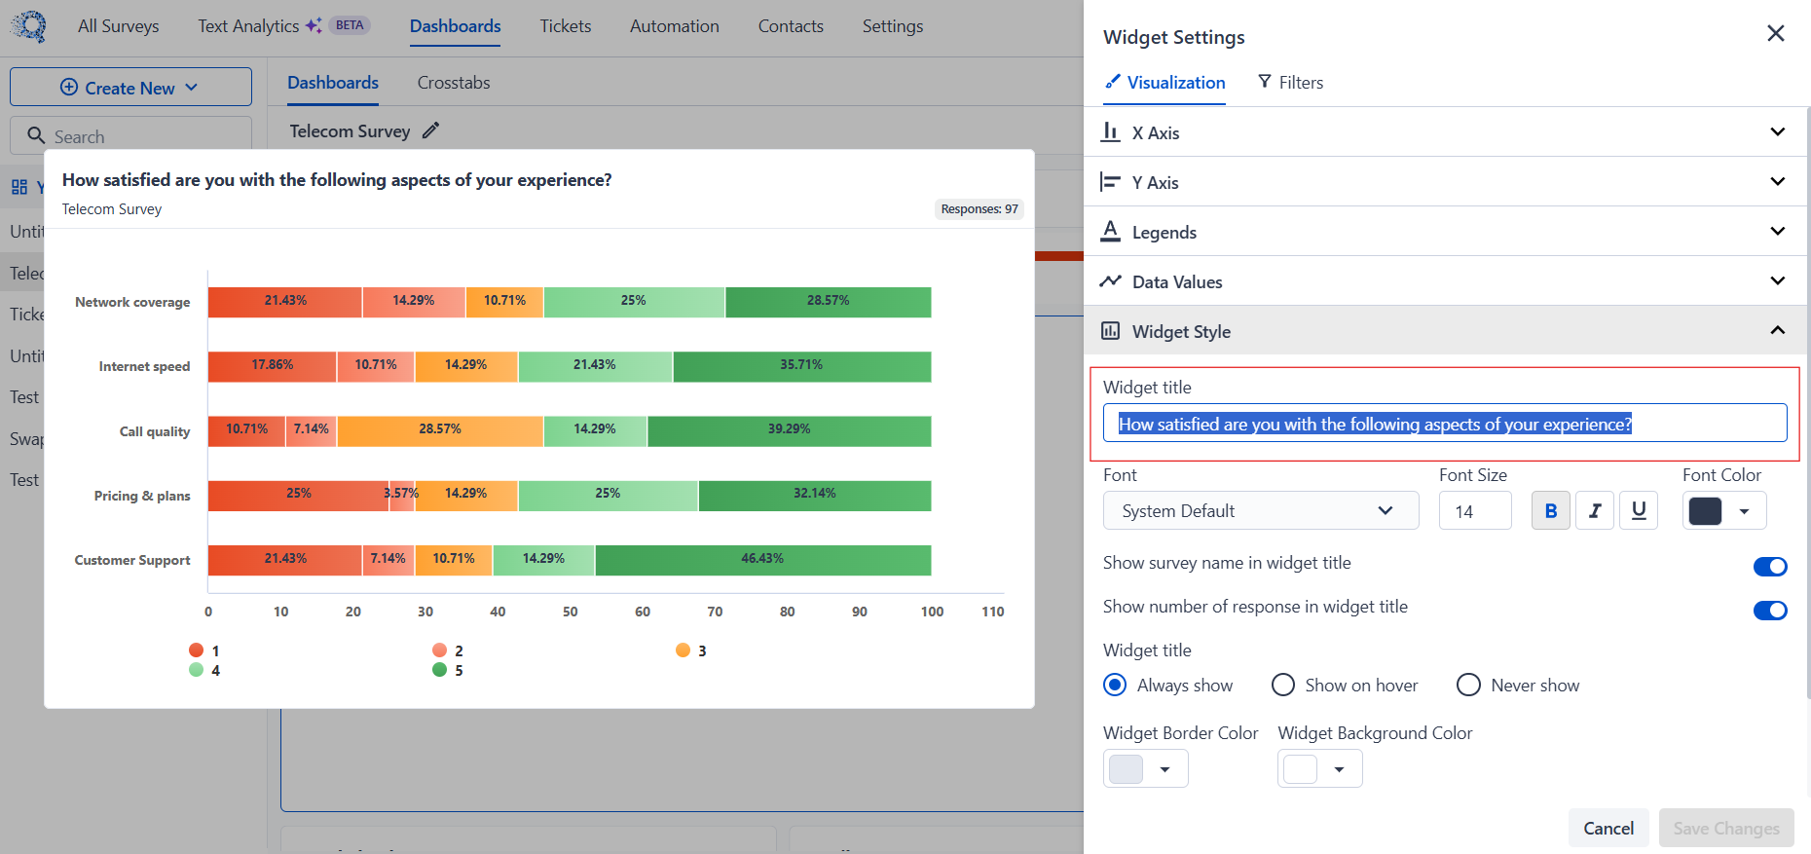Viewport: 1811px width, 854px height.
Task: Click the pencil icon beside Telecom Survey
Action: 430,130
